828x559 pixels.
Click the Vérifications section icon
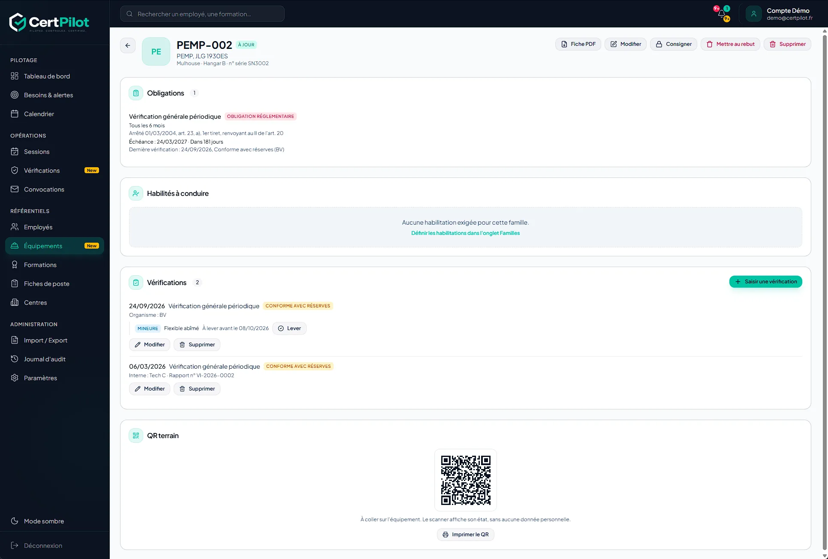[136, 283]
